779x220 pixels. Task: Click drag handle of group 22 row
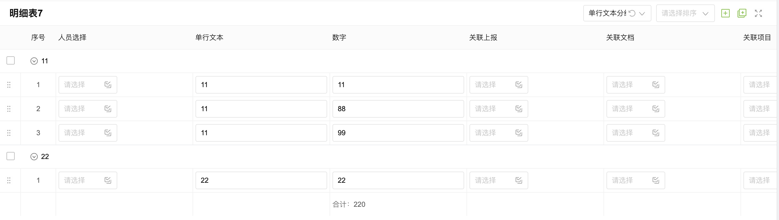(x=9, y=180)
